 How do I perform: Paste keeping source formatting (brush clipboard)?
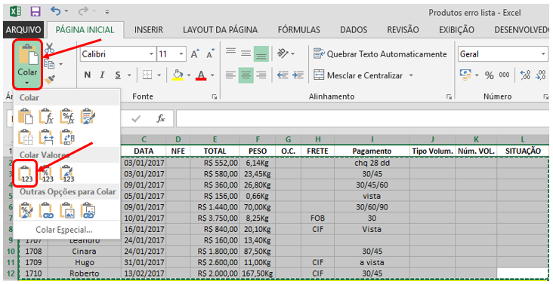(x=88, y=116)
